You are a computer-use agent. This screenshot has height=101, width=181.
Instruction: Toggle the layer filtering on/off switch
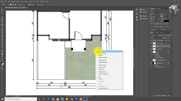(171, 35)
